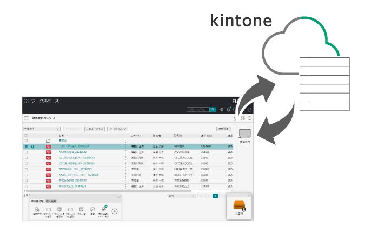Check the CCC法人CCCセンター_20240524 row checkbox
371x233 pixels.
pyautogui.click(x=26, y=158)
